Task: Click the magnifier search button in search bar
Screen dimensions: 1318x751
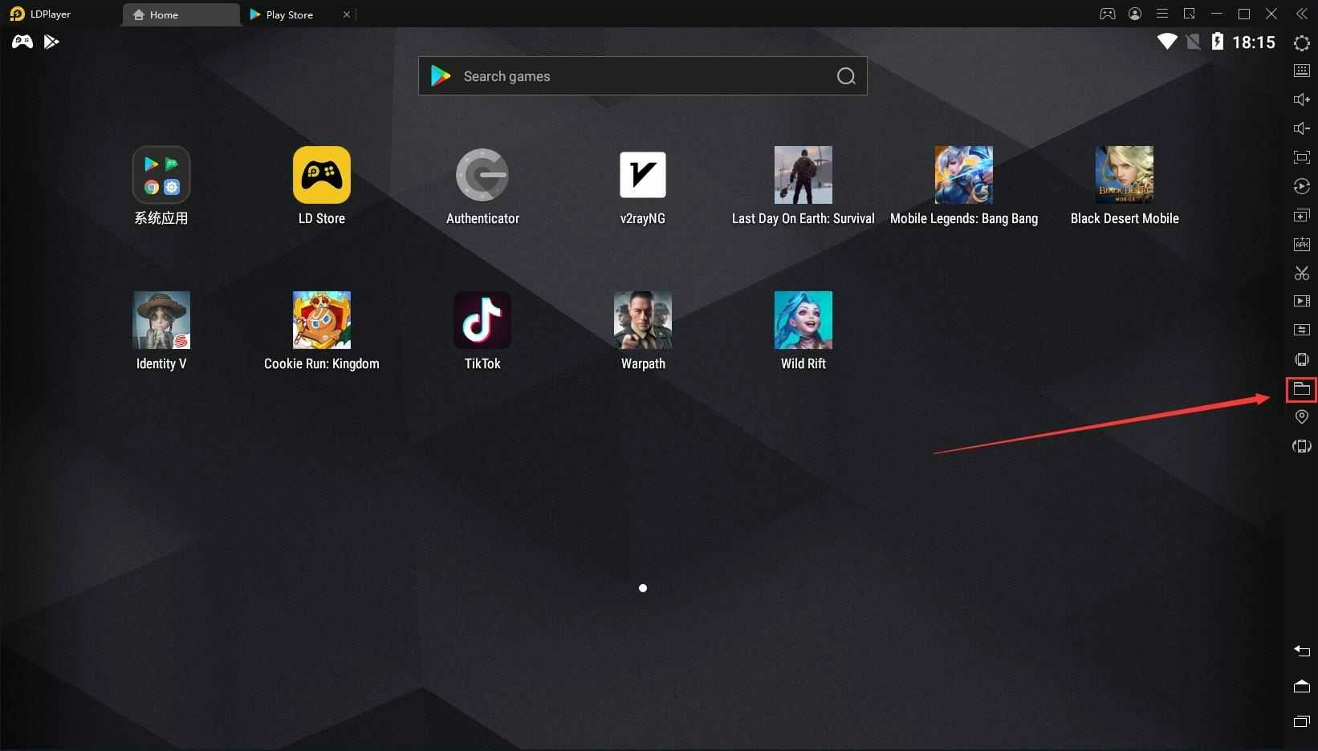Action: [846, 76]
